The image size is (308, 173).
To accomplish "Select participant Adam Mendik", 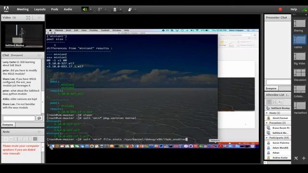I will click(278, 148).
